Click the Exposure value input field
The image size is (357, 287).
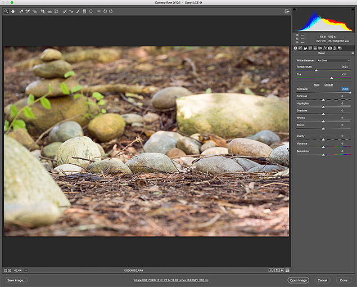point(345,89)
